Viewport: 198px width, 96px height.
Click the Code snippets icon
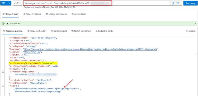click(52, 31)
